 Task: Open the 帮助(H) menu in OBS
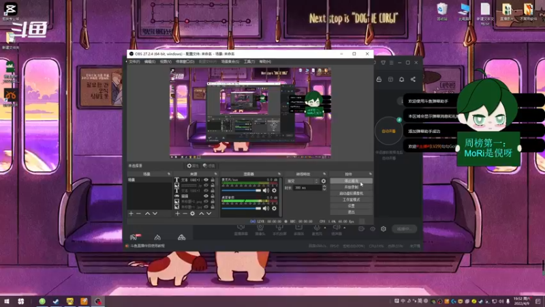coord(265,61)
